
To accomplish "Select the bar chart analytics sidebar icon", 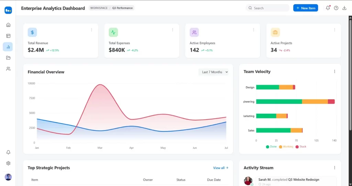I will pyautogui.click(x=8, y=47).
